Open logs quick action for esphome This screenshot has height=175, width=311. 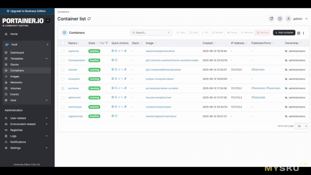pos(113,51)
